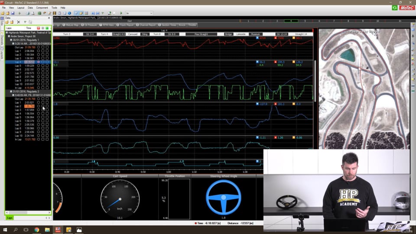Screen dimensions: 416x234
Task: Switch to the Mixture Map worksheet tab
Action: pyautogui.click(x=71, y=25)
